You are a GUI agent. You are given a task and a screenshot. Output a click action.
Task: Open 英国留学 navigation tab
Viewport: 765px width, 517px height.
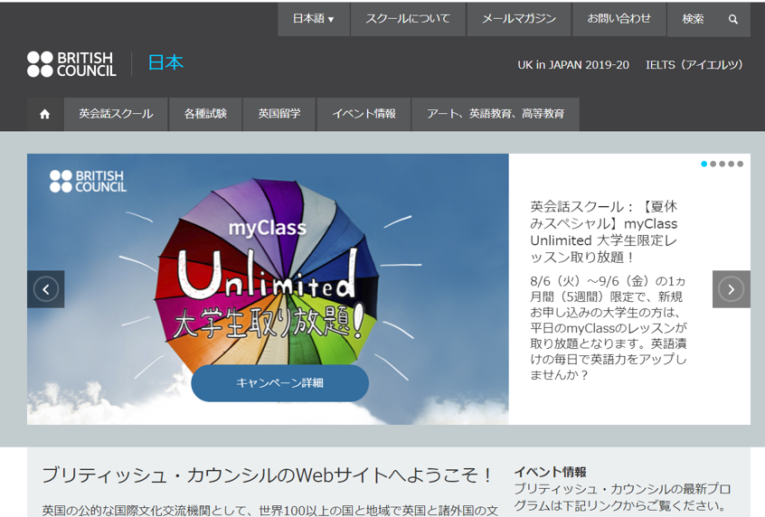point(279,114)
